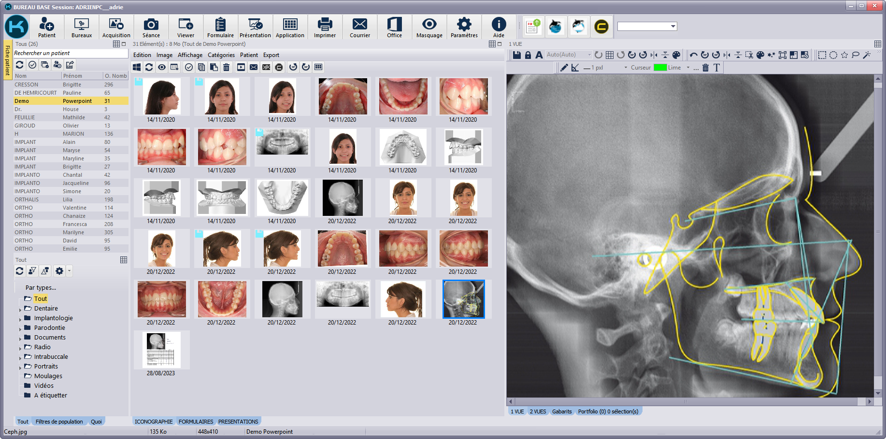Select the magic wand selection tool
886x439 pixels.
click(x=867, y=55)
